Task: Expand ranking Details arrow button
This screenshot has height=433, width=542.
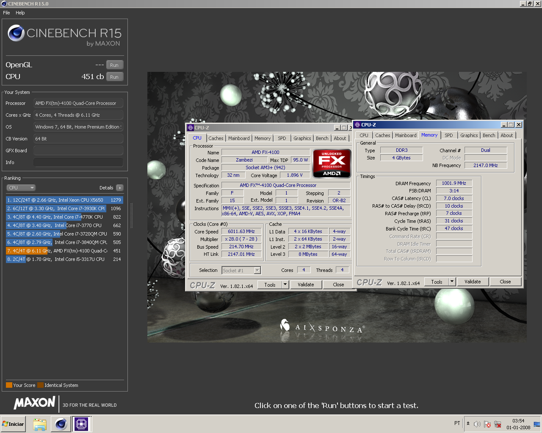Action: click(119, 188)
